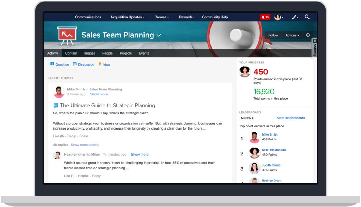
Task: Open the Monthly leaderboard period dropdown
Action: 247,118
